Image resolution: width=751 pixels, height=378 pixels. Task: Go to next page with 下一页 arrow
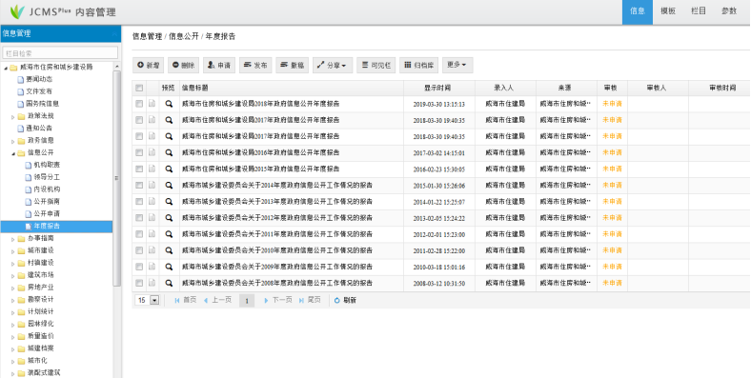pyautogui.click(x=266, y=301)
